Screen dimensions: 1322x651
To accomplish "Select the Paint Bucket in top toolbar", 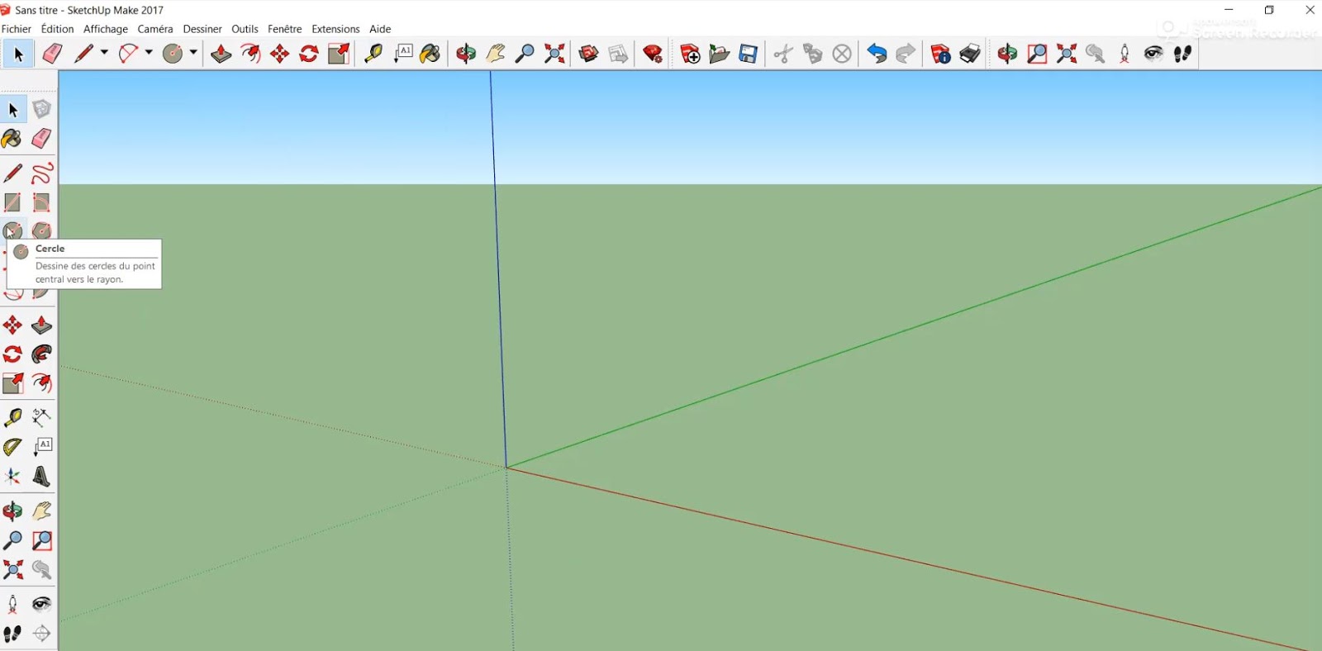I will (430, 54).
